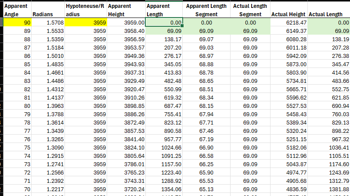The height and width of the screenshot is (196, 350).
Task: Select Apparent Height value 3841.40
Action: click(126, 139)
